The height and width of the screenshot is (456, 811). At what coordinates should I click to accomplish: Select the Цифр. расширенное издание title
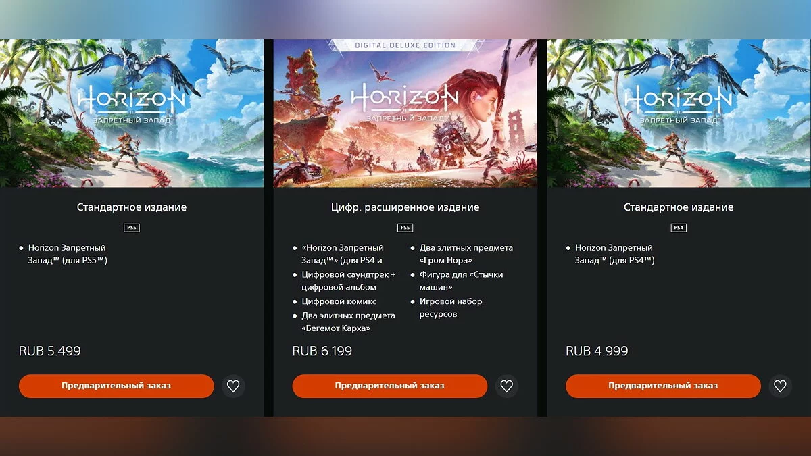coord(405,207)
